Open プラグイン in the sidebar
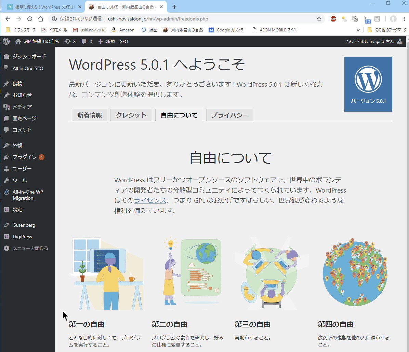 tap(24, 157)
